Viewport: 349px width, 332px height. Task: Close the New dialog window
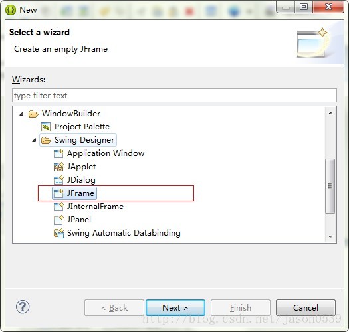click(x=328, y=7)
